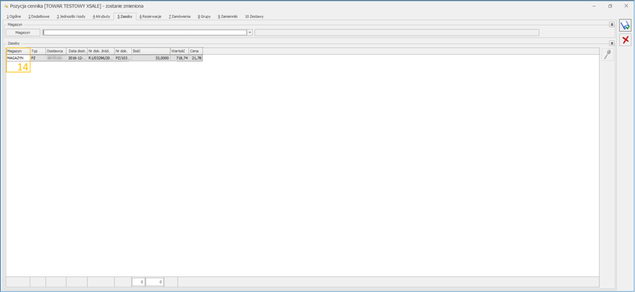Collapse the Magazyn section
The width and height of the screenshot is (635, 292).
coord(612,25)
